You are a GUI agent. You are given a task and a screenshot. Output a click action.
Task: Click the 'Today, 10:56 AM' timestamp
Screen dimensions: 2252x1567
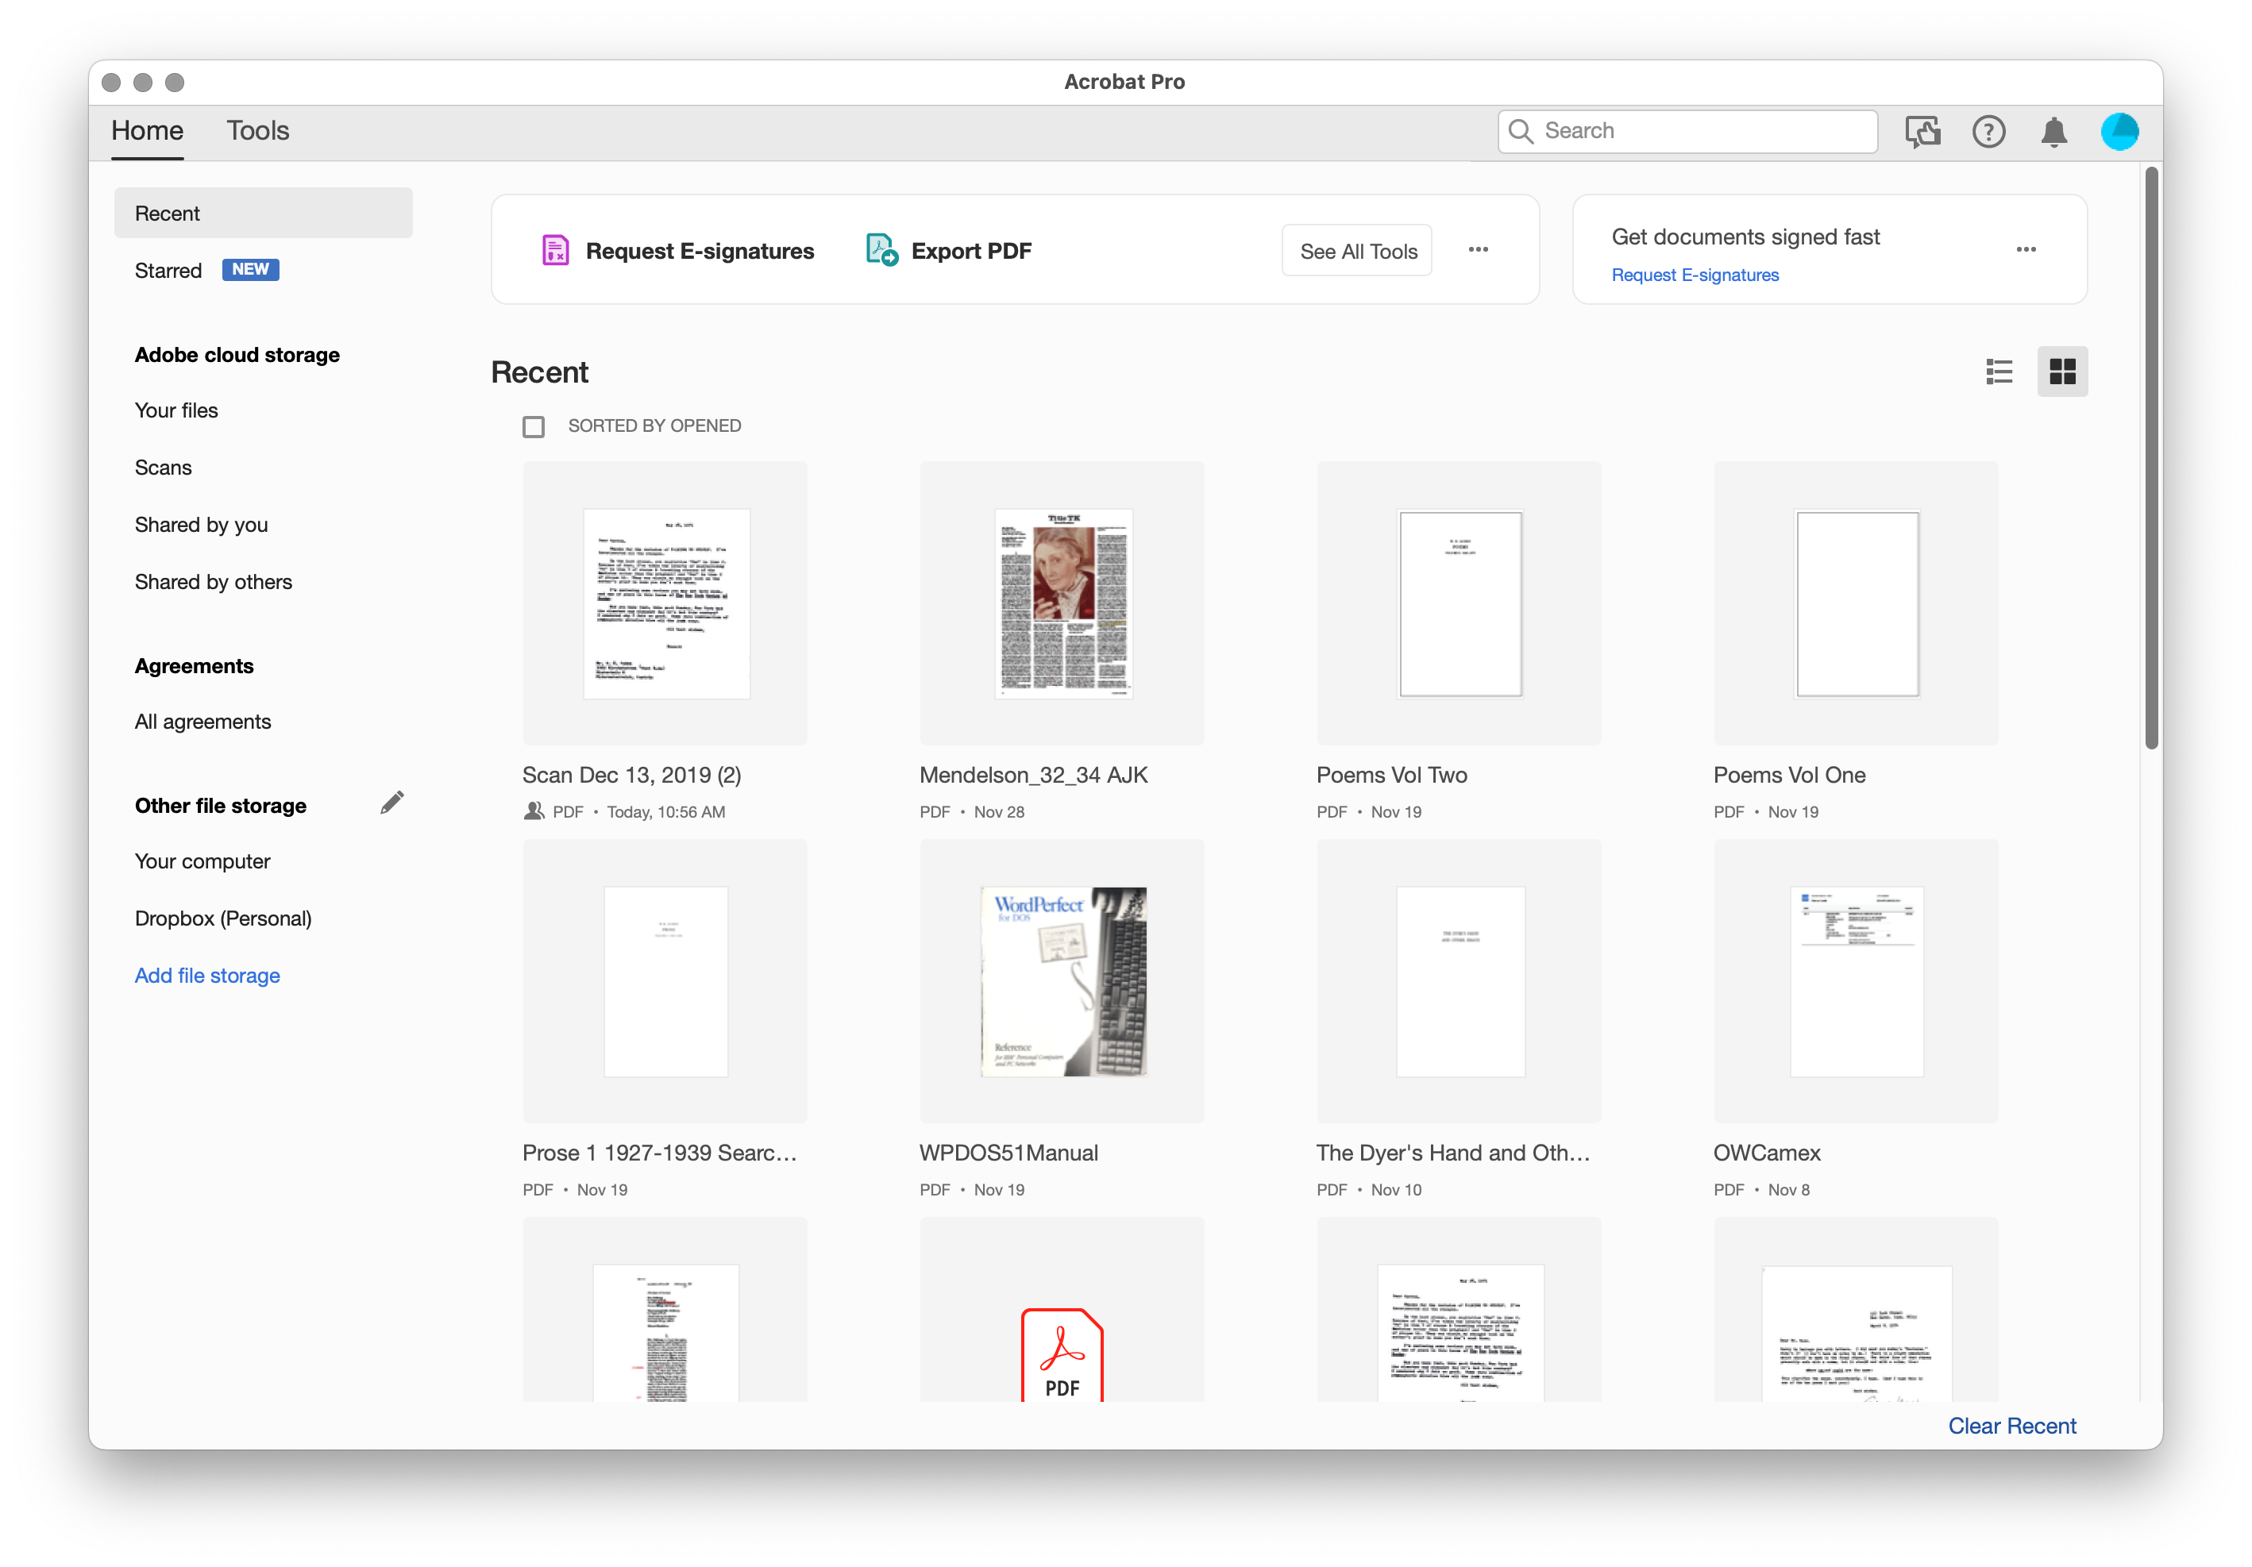pos(666,813)
